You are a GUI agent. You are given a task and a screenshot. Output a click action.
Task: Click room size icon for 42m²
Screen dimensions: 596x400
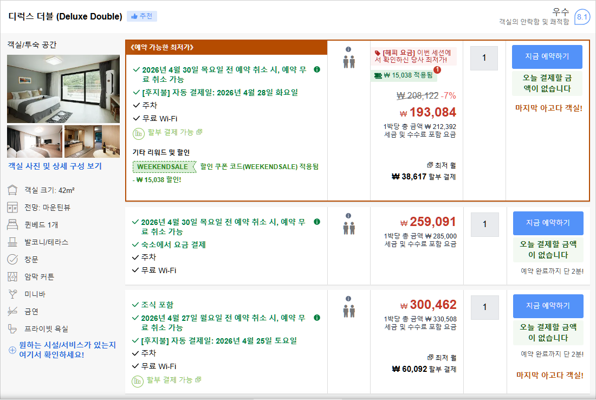(x=12, y=190)
